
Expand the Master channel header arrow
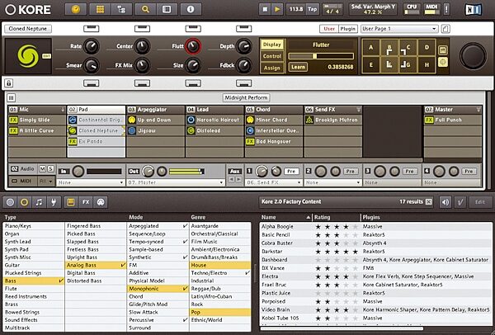[x=478, y=110]
